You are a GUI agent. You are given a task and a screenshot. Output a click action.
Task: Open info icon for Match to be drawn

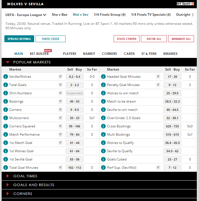pyautogui.click(x=103, y=101)
